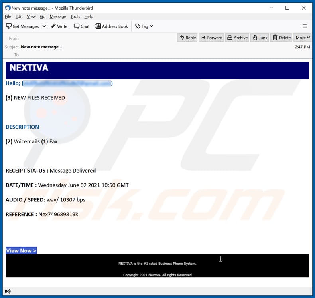Click the blurred recipient email address
The image size is (315, 298).
67,83
